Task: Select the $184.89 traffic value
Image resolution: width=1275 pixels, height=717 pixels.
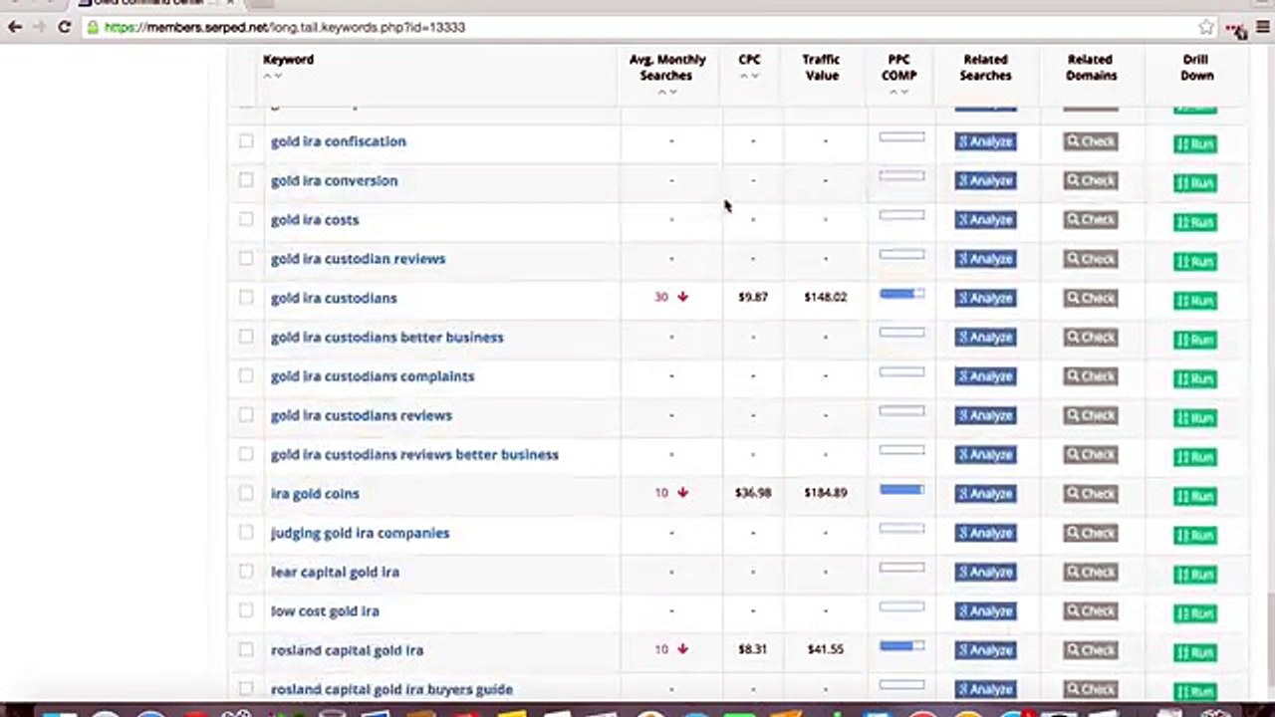Action: (x=826, y=492)
